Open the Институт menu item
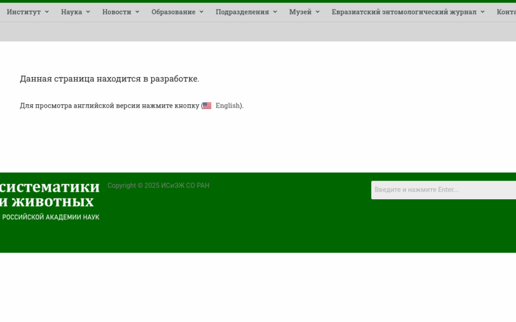The height and width of the screenshot is (322, 516). coord(24,12)
